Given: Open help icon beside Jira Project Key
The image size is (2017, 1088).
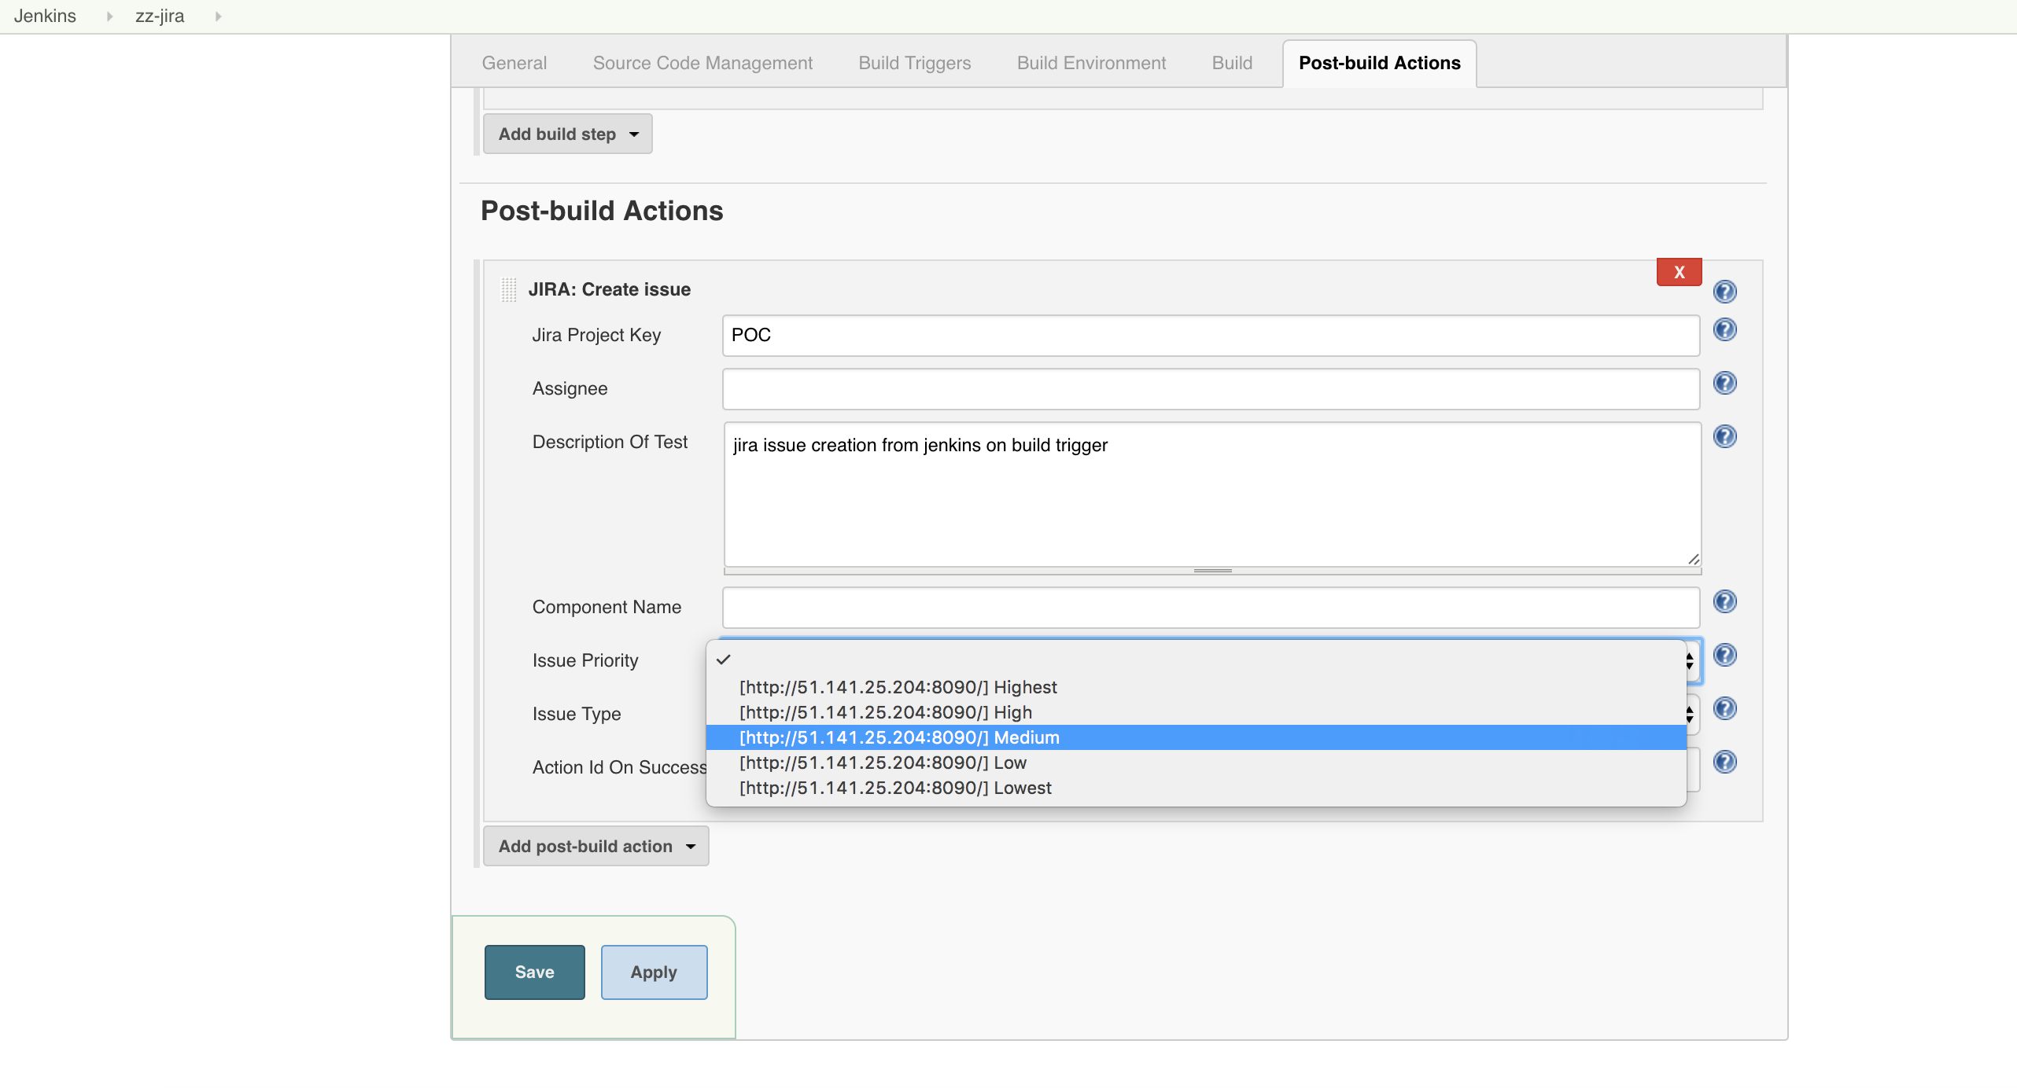Looking at the screenshot, I should coord(1724,329).
